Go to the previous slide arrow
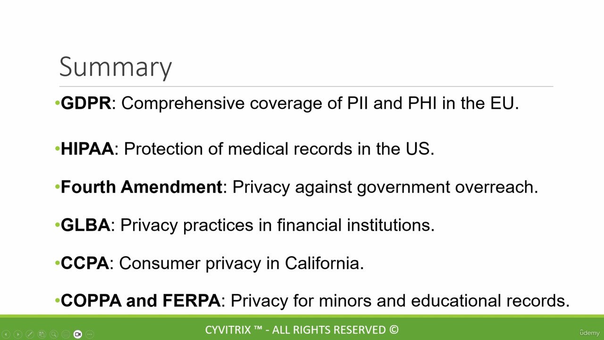Viewport: 604px width, 340px height. [x=6, y=334]
